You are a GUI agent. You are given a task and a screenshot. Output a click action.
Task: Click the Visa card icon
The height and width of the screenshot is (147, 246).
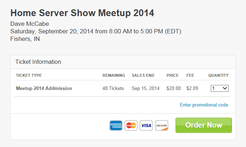pyautogui.click(x=146, y=125)
